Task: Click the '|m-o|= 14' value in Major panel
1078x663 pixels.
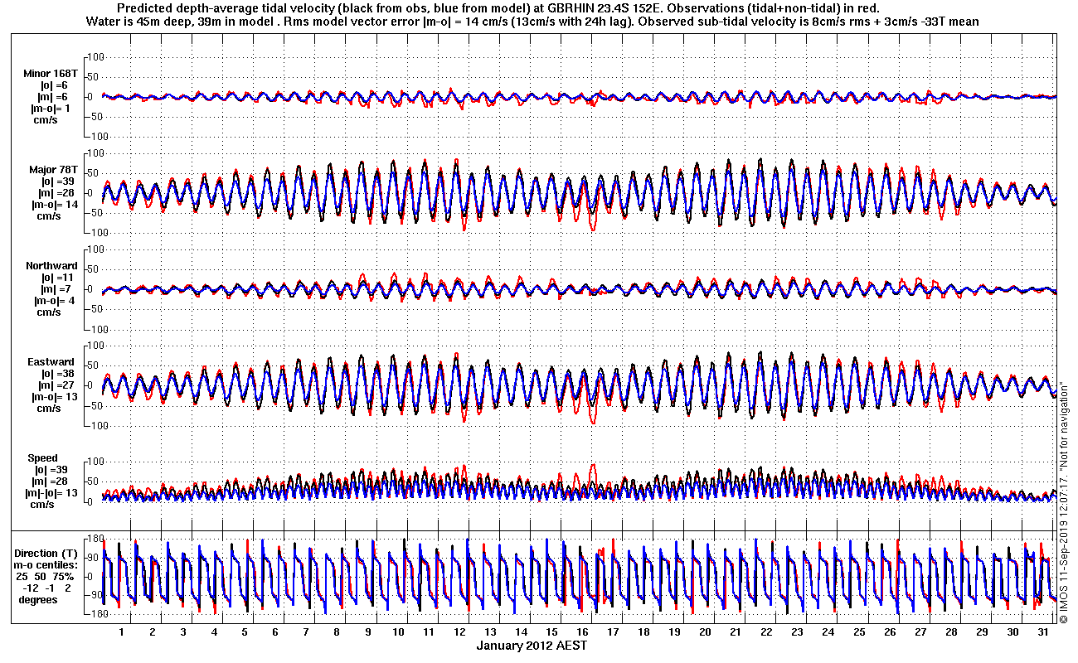Action: coord(55,205)
